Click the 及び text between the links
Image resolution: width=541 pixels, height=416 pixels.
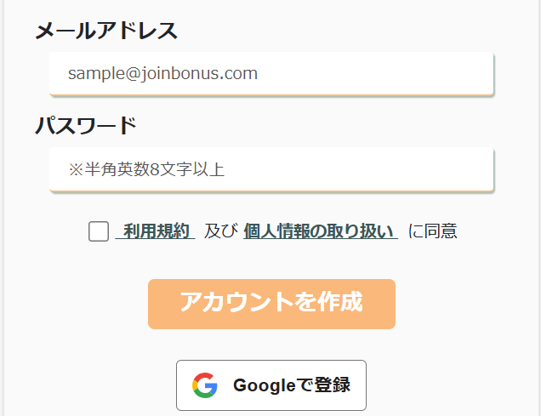coord(221,231)
